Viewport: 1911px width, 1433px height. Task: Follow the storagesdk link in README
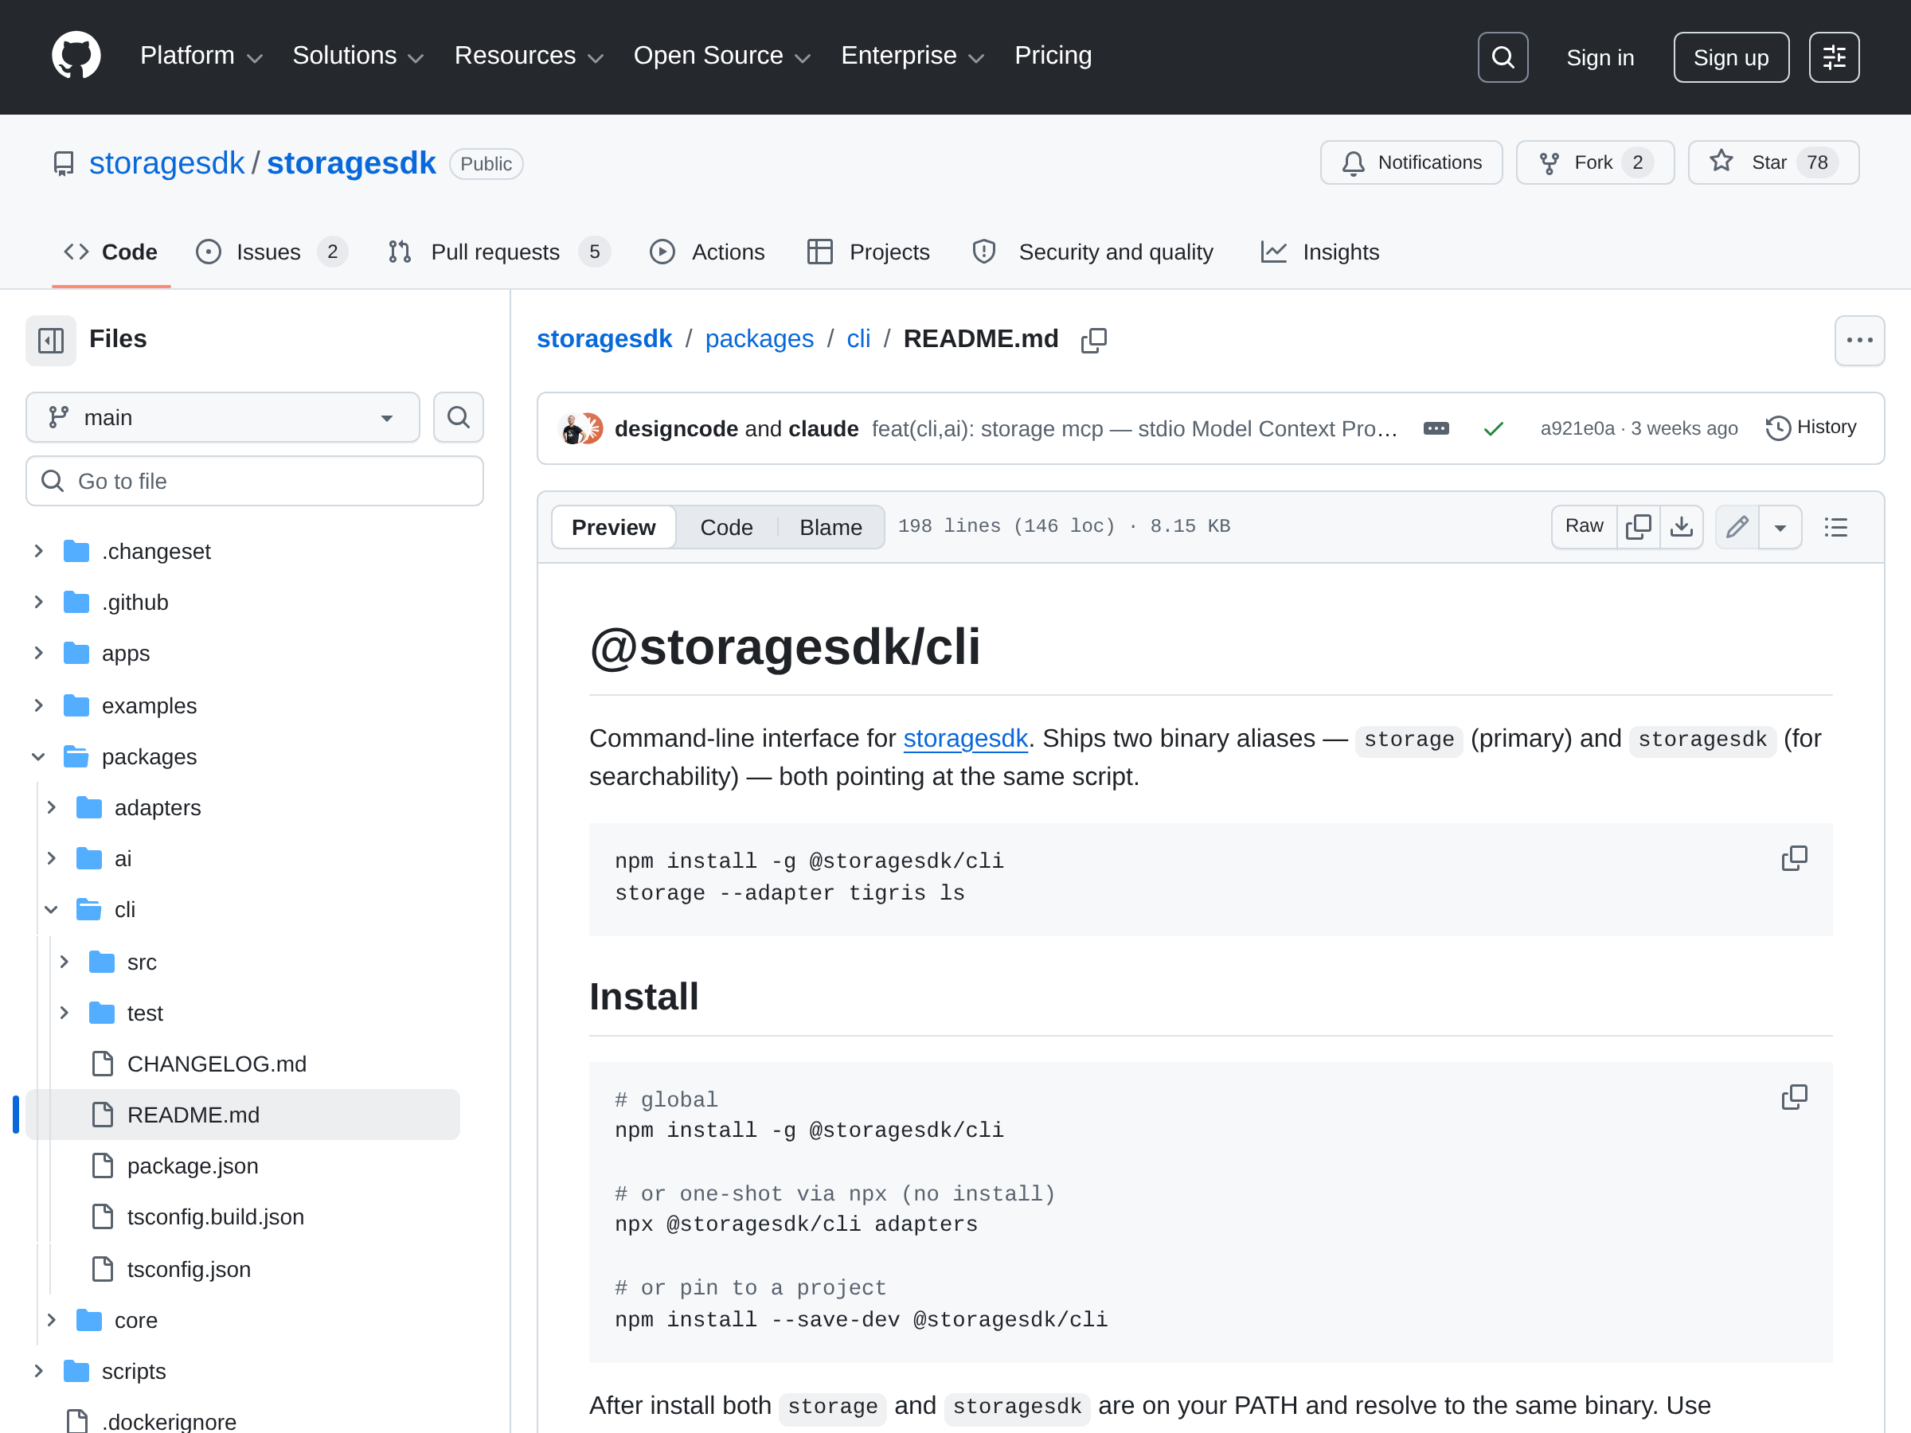[x=965, y=740]
